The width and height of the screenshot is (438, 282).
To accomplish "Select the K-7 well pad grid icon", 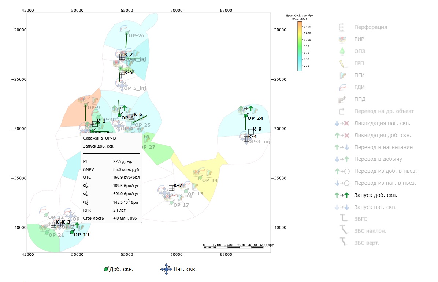I will 171,188.
